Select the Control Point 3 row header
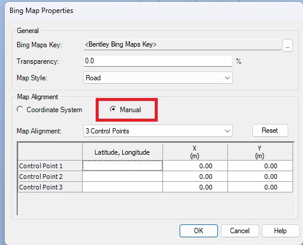 point(50,187)
